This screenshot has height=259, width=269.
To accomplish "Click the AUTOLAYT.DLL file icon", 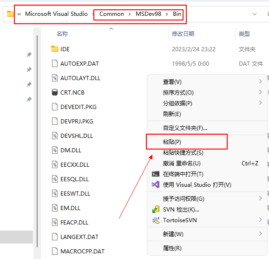I will (55, 78).
